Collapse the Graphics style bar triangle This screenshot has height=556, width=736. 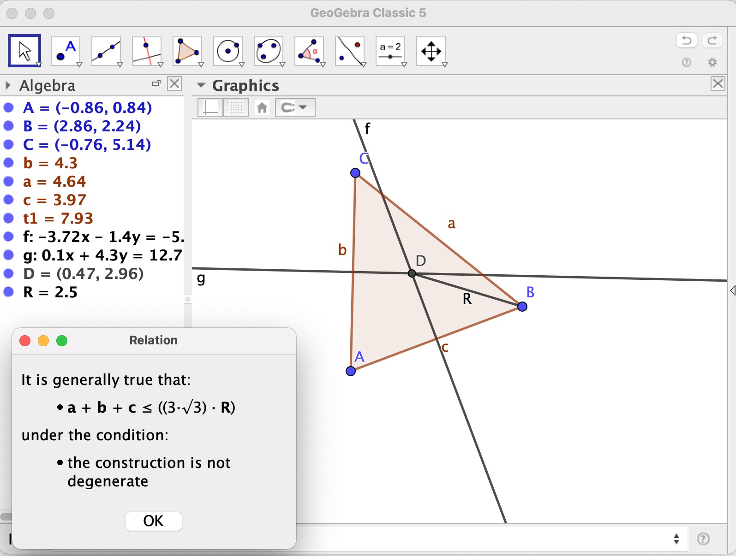coord(201,85)
